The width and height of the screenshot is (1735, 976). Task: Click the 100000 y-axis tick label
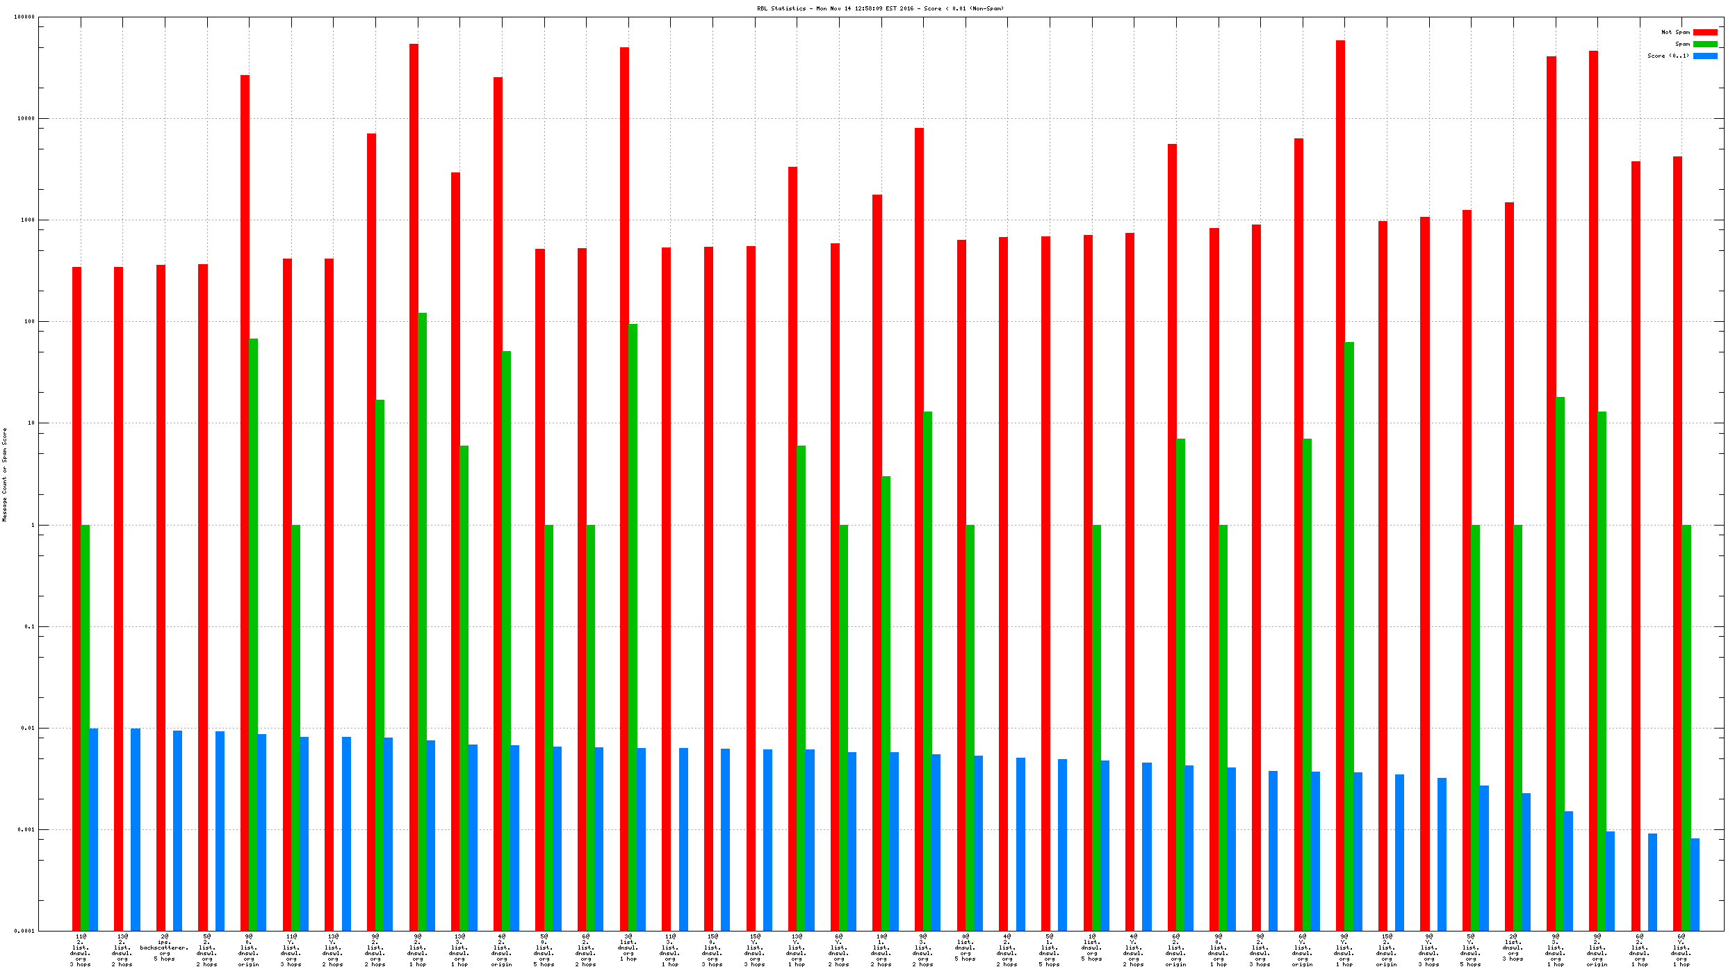pos(24,17)
